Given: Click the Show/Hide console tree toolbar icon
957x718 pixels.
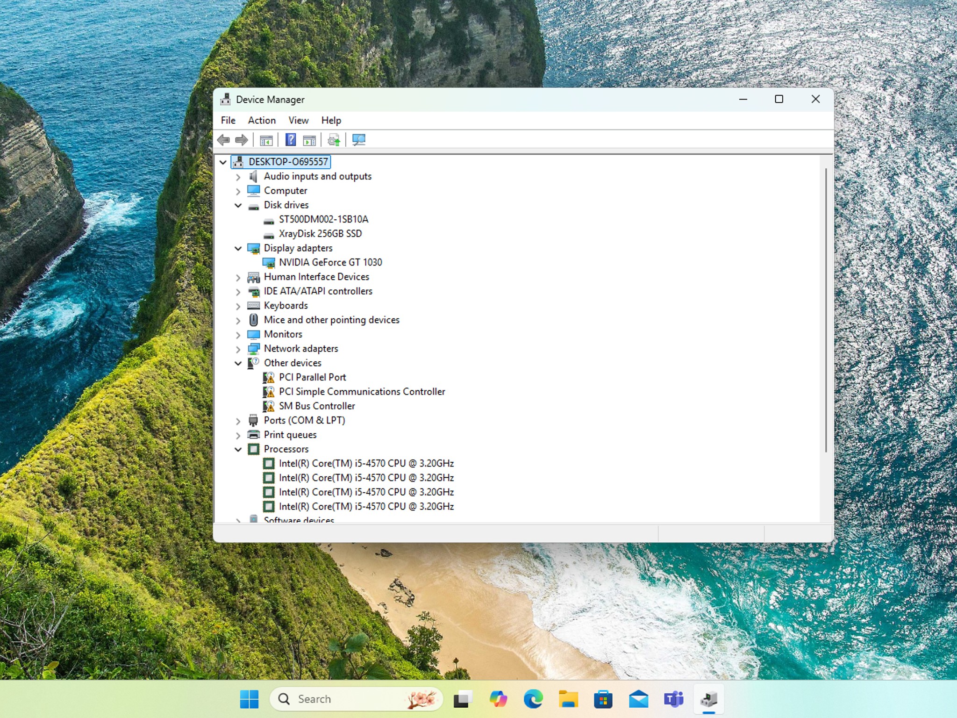Looking at the screenshot, I should click(x=266, y=140).
